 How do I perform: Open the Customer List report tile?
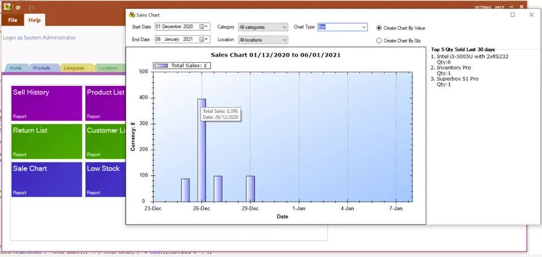(x=106, y=141)
